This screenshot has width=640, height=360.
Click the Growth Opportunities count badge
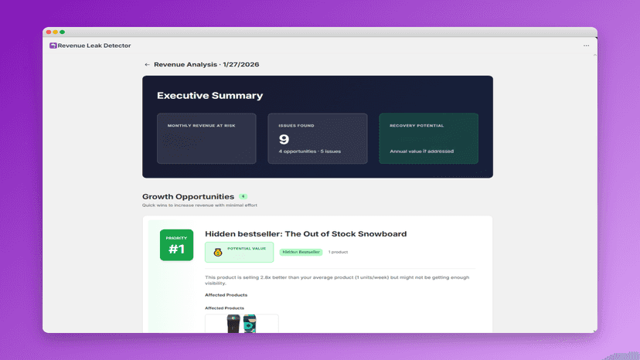coord(243,197)
